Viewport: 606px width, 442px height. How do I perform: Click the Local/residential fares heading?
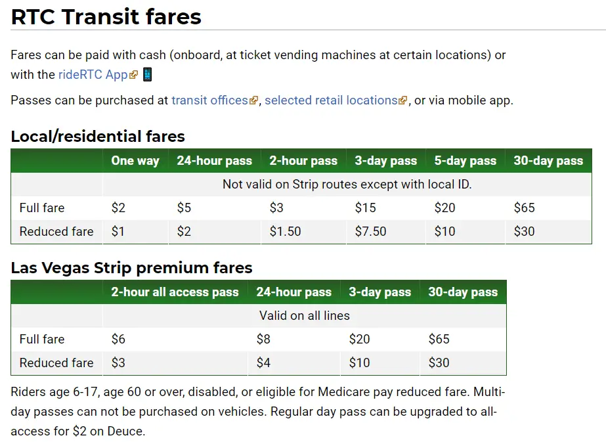98,137
